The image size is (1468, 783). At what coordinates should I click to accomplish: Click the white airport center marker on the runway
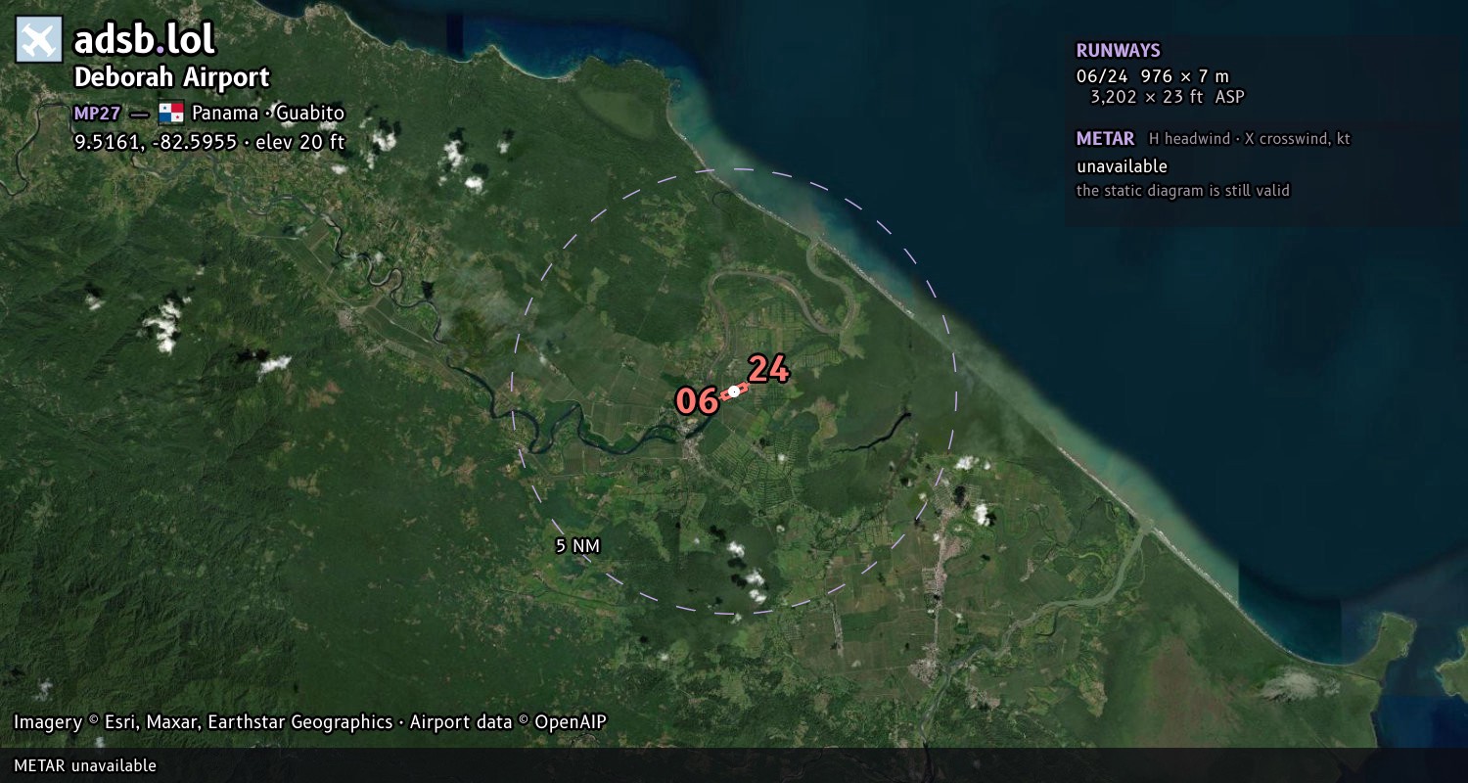pyautogui.click(x=734, y=391)
